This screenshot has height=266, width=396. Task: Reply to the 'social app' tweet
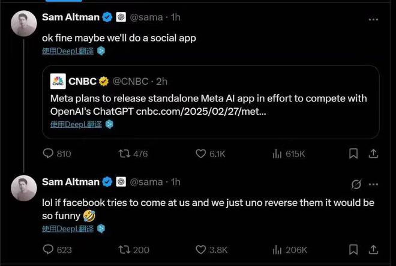[x=49, y=154]
